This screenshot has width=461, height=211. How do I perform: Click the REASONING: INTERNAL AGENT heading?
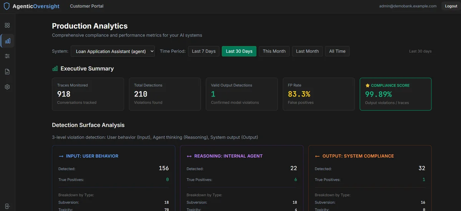(229, 156)
